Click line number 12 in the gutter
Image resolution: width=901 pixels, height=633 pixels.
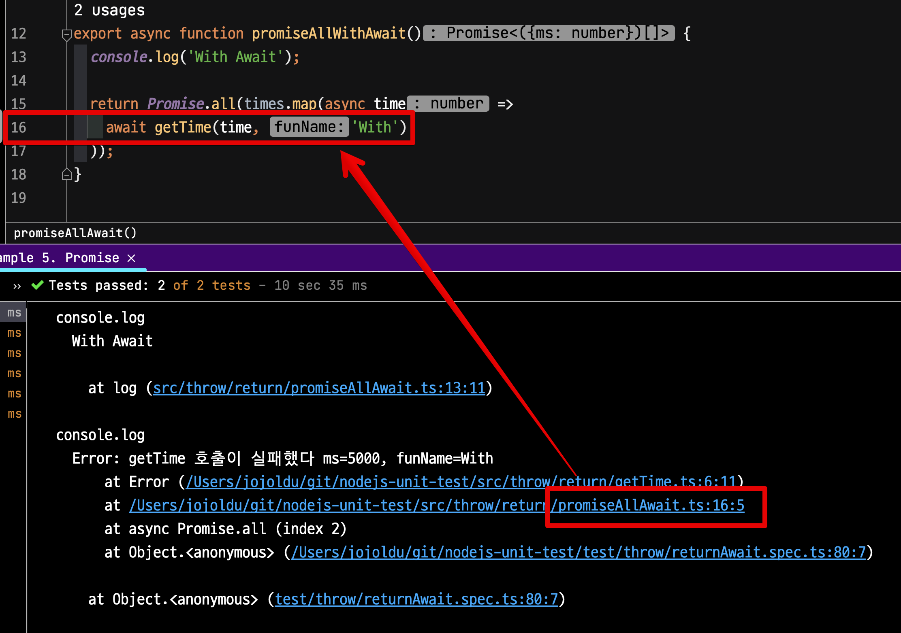[x=19, y=34]
